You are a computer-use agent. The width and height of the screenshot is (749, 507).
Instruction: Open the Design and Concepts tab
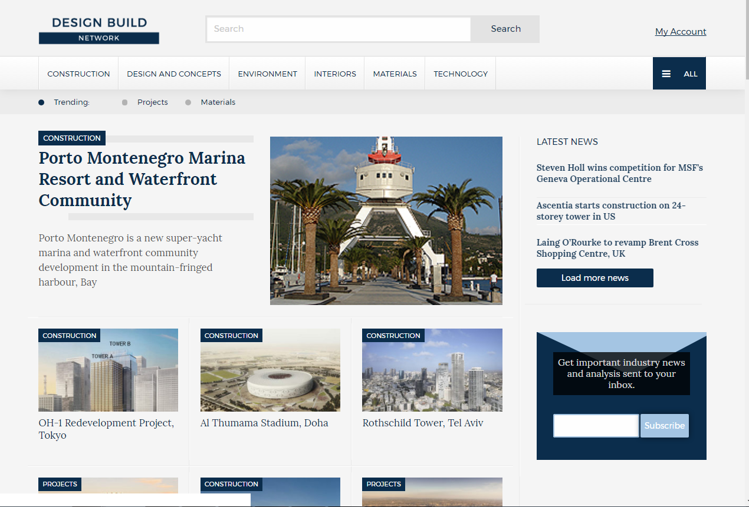[174, 74]
